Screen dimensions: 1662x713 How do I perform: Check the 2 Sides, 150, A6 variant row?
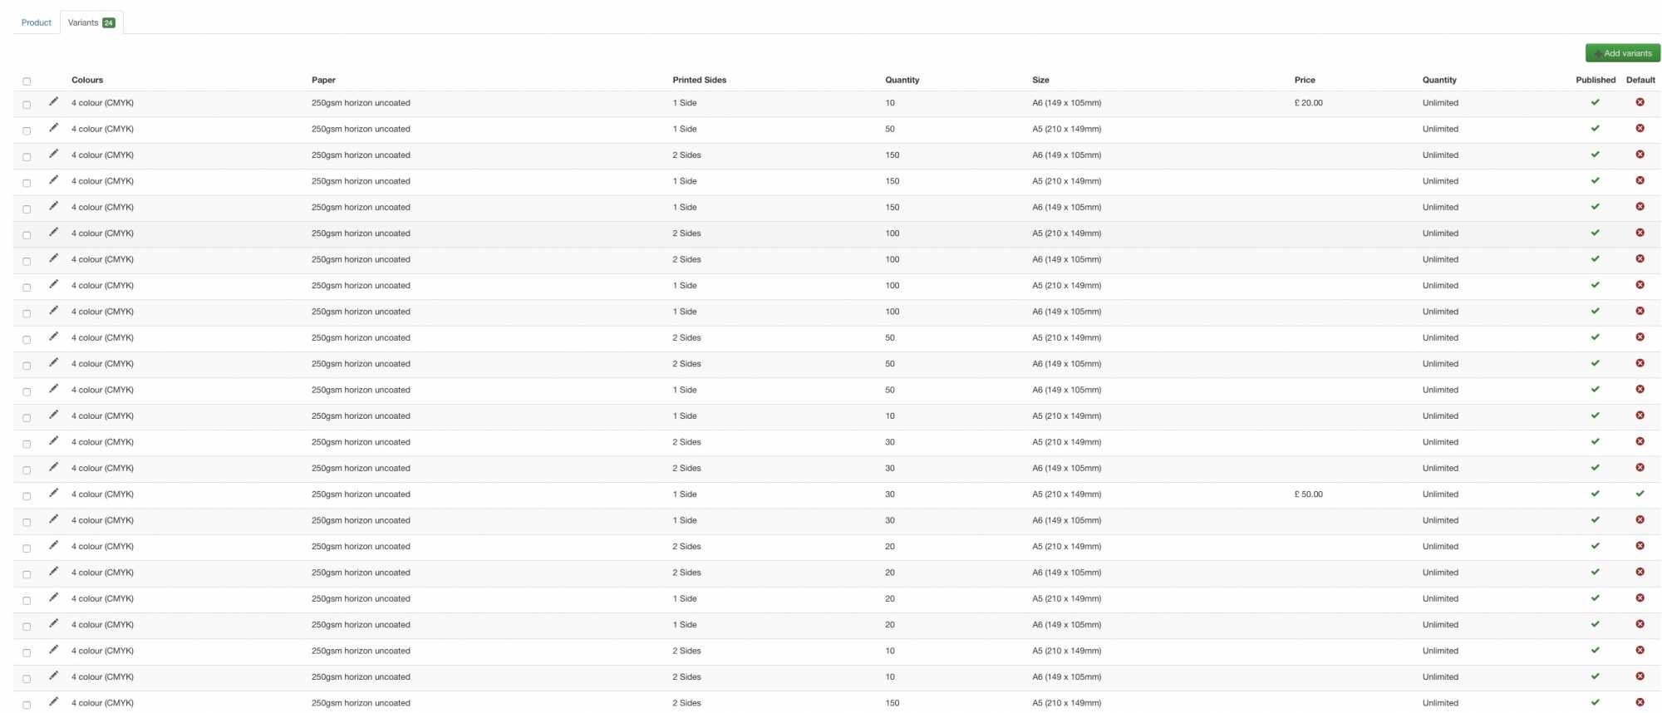27,157
